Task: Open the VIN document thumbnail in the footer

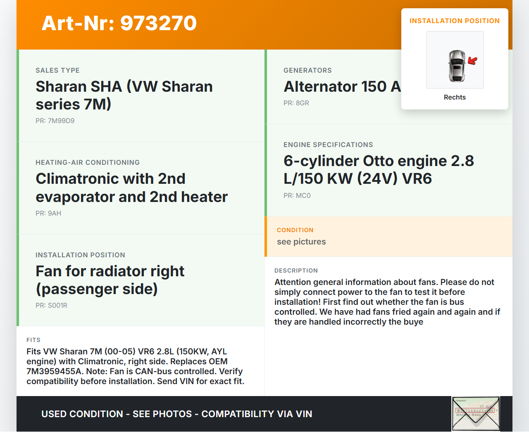Action: tap(476, 414)
